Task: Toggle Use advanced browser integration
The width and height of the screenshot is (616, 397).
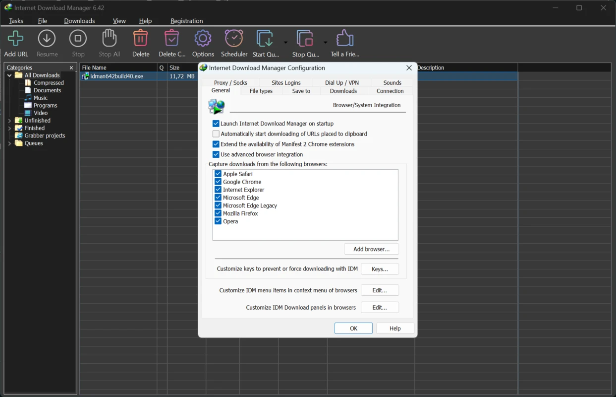Action: [x=216, y=154]
